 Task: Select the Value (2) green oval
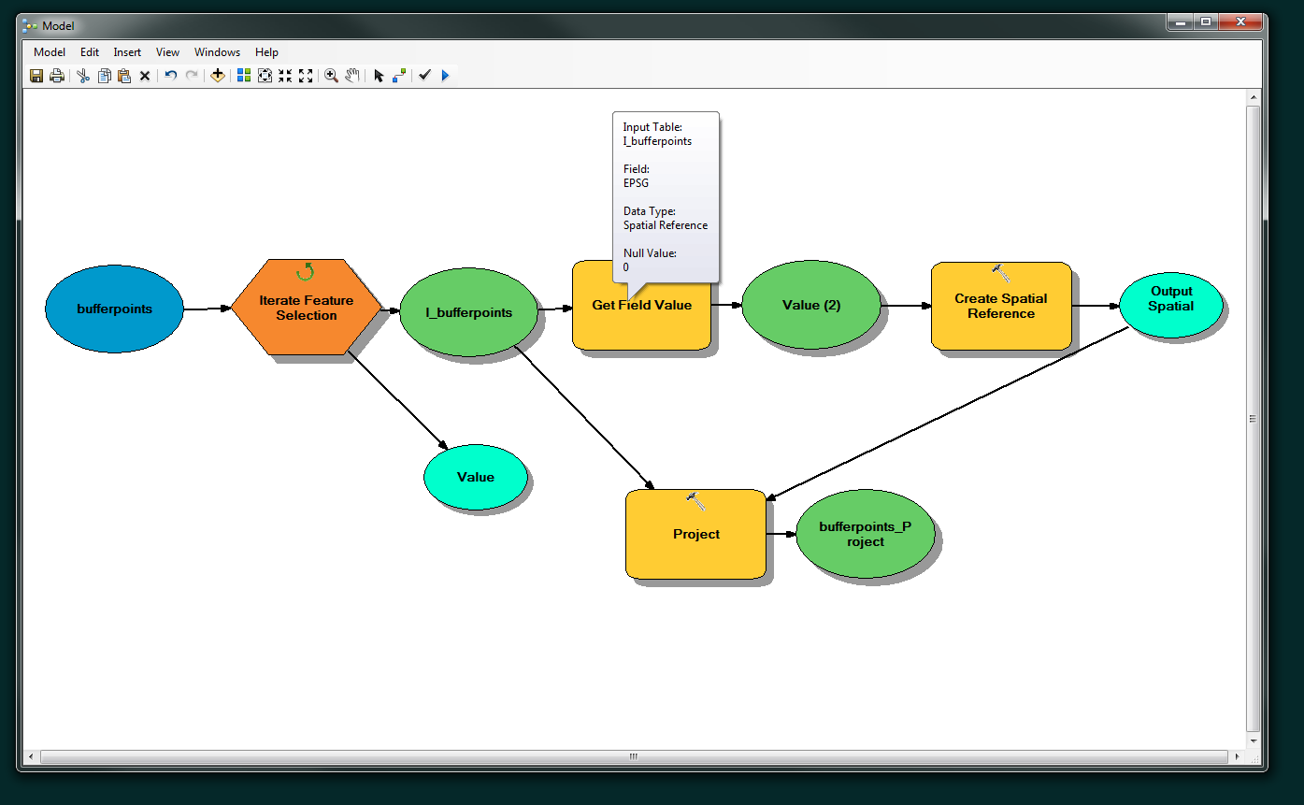811,305
